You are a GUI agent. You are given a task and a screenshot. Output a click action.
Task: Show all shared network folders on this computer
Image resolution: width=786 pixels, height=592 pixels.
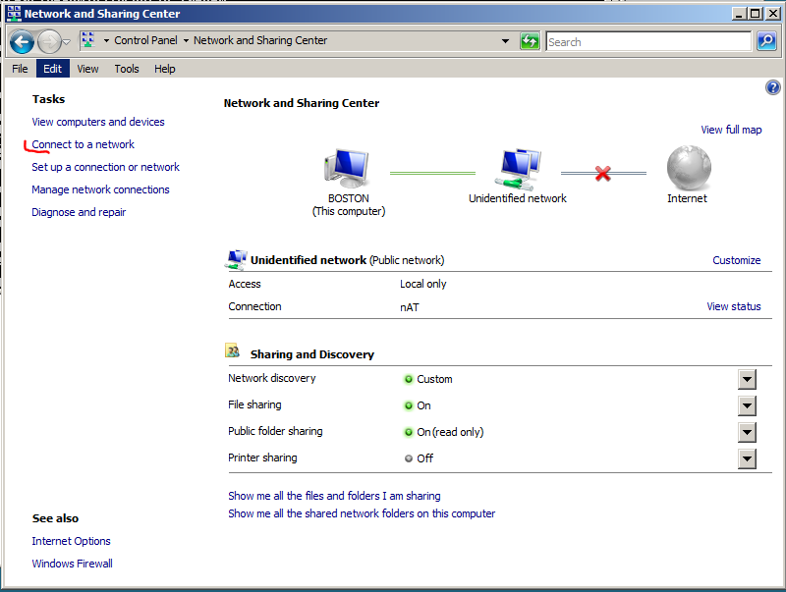pos(362,513)
